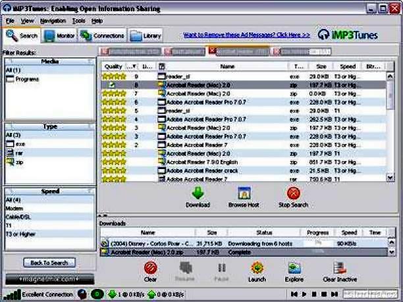Close the Acrobat reader search tab
Viewport: 403px width, 302px height.
212,50
